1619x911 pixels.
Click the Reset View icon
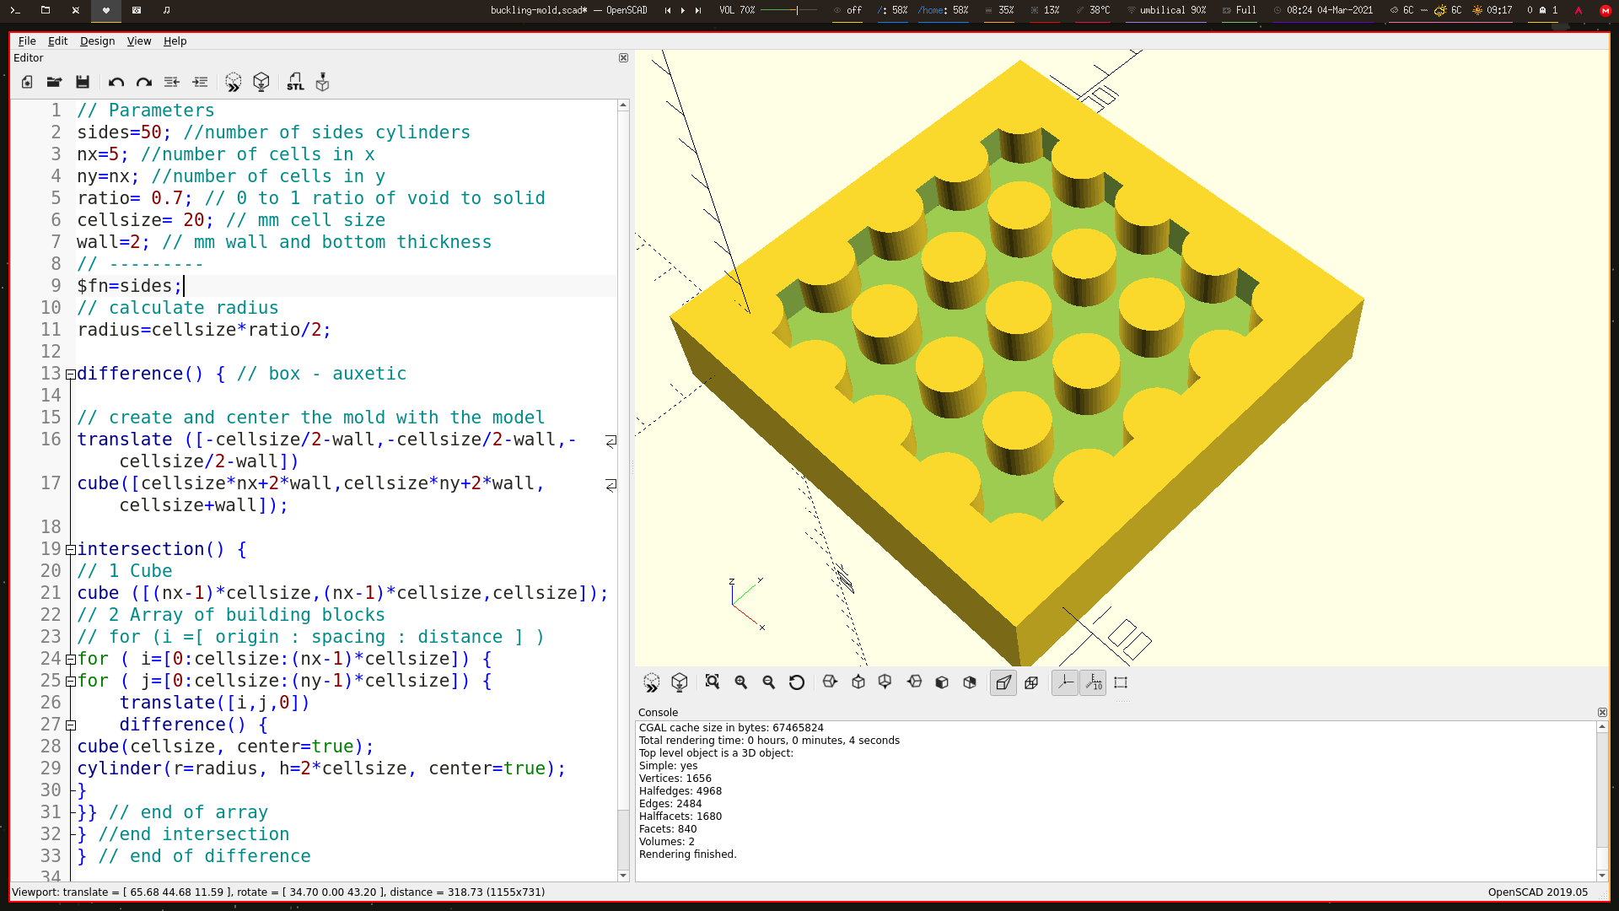click(797, 682)
